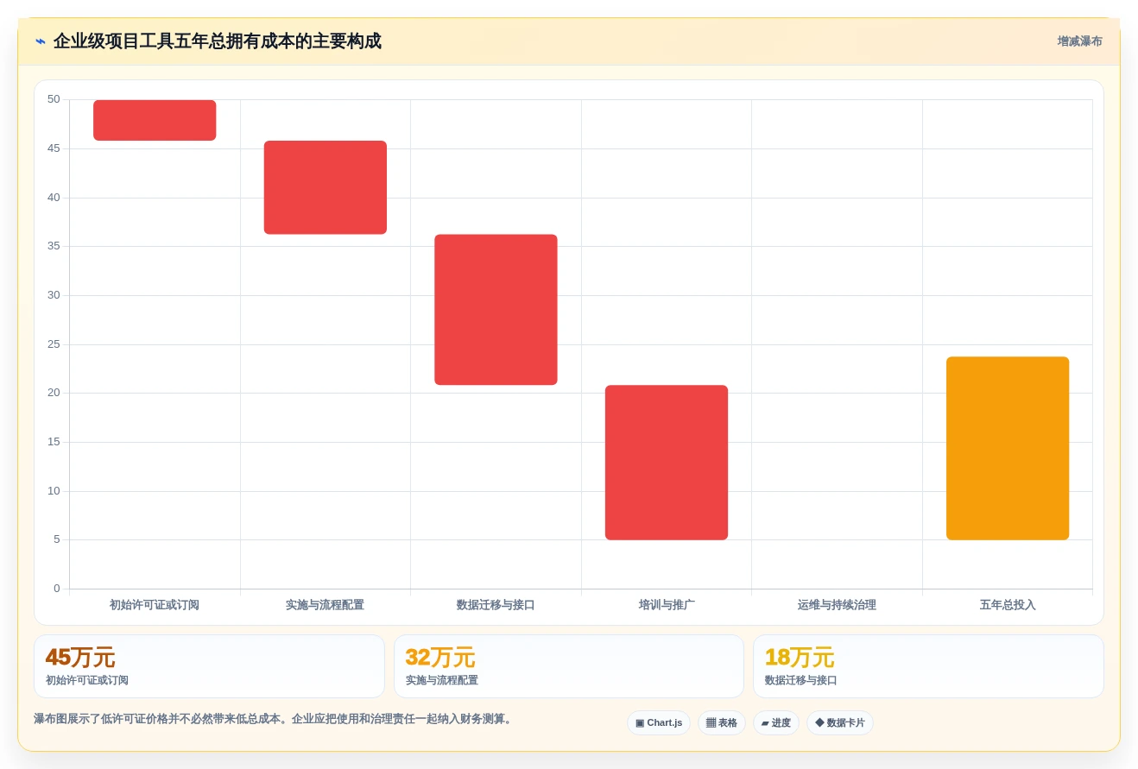Click the 企业级项目工具五年总拥有成本 chart title
1138x769 pixels.
217,41
